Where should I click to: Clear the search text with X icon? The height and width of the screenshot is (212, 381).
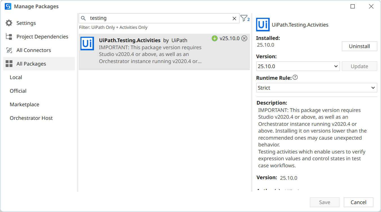(234, 18)
